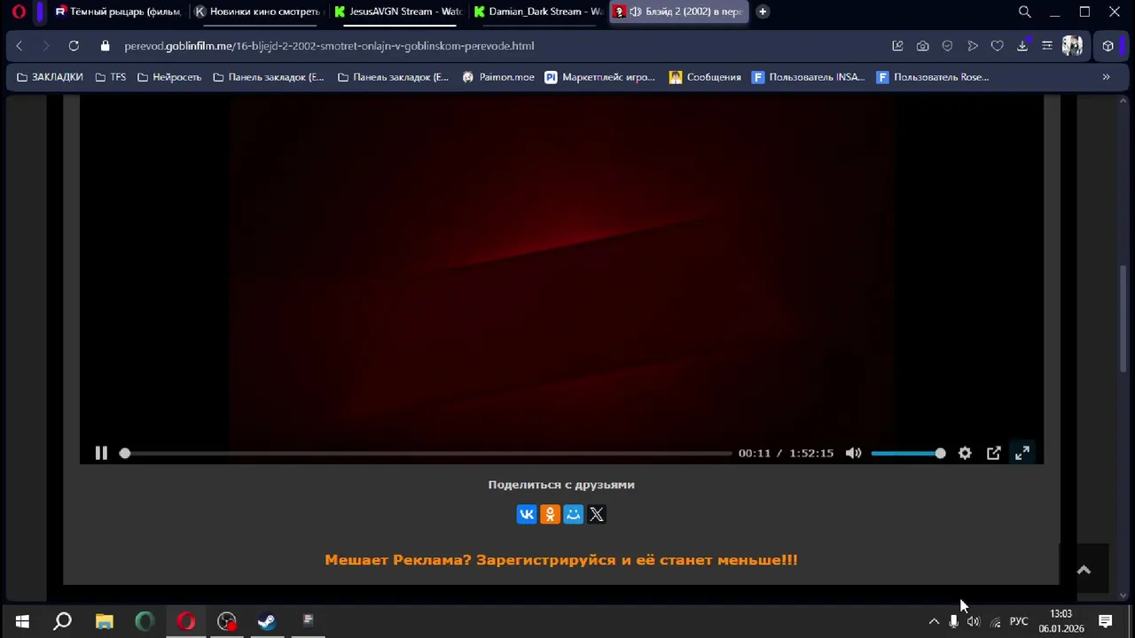The width and height of the screenshot is (1135, 638).
Task: Share via Odnoklassniki icon
Action: (550, 514)
